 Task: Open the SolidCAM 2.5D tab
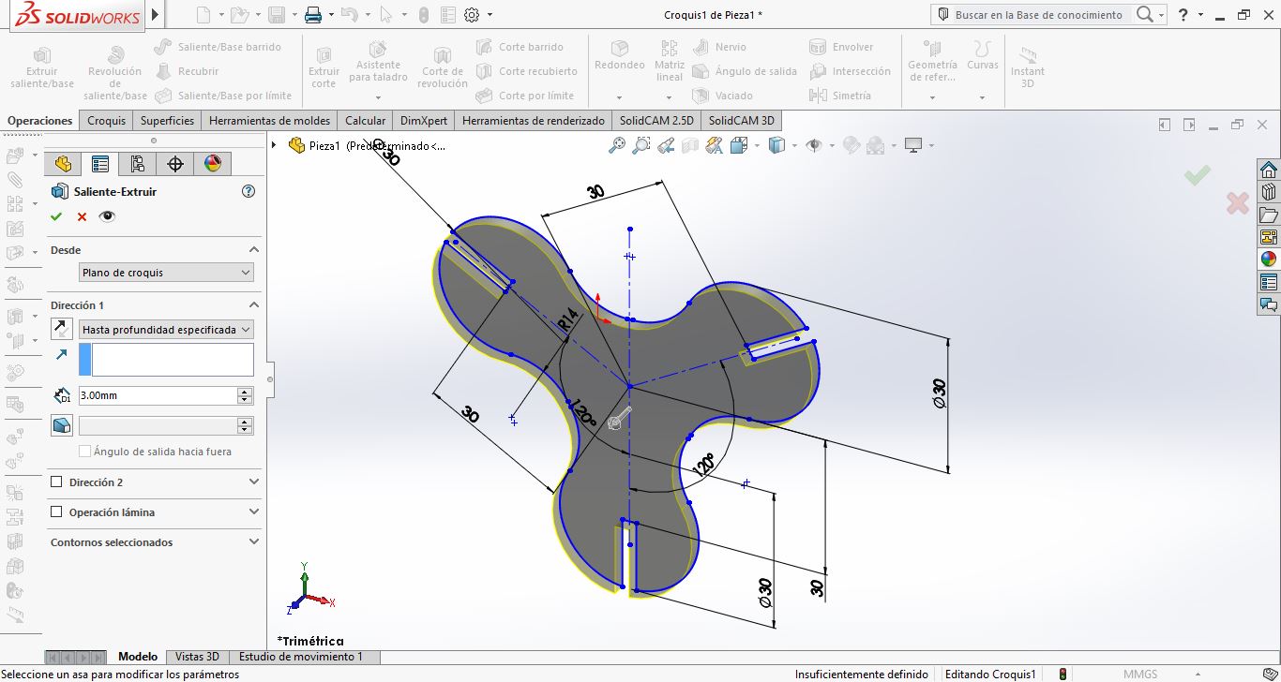click(656, 121)
